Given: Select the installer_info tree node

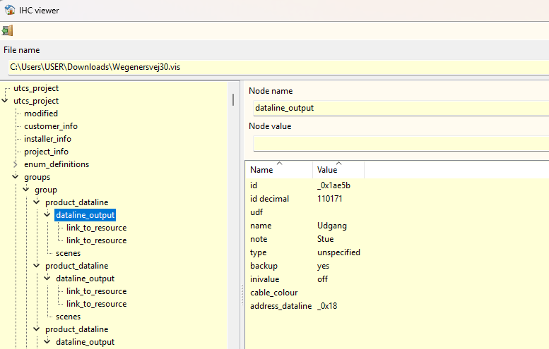Looking at the screenshot, I should pyautogui.click(x=47, y=139).
